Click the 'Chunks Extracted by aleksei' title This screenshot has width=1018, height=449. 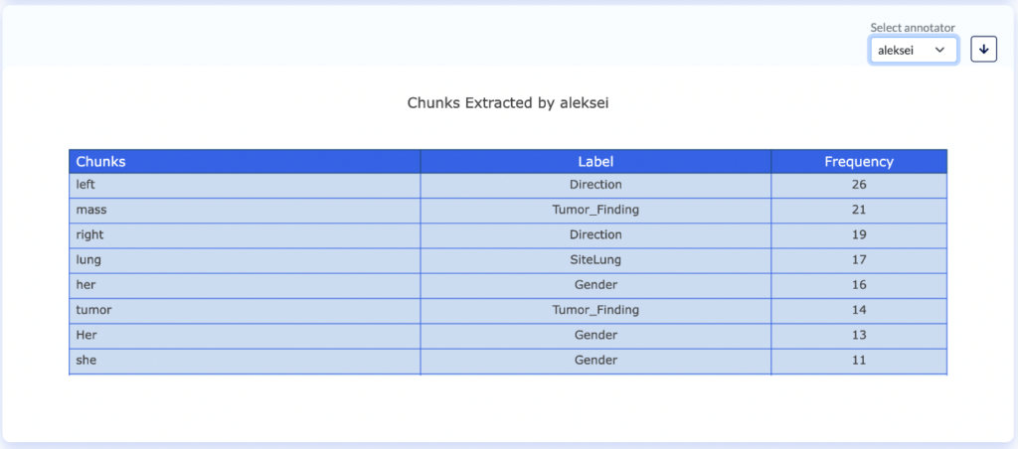click(508, 102)
